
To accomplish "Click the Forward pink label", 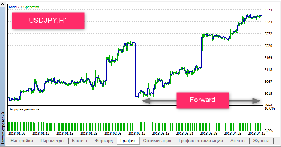I will (x=203, y=100).
